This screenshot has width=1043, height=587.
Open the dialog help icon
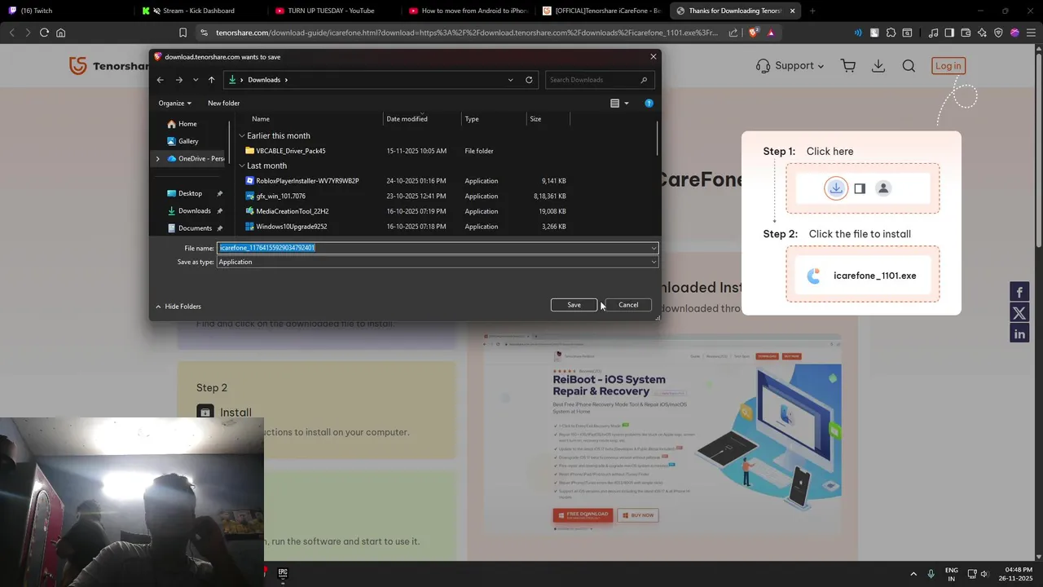coord(649,104)
